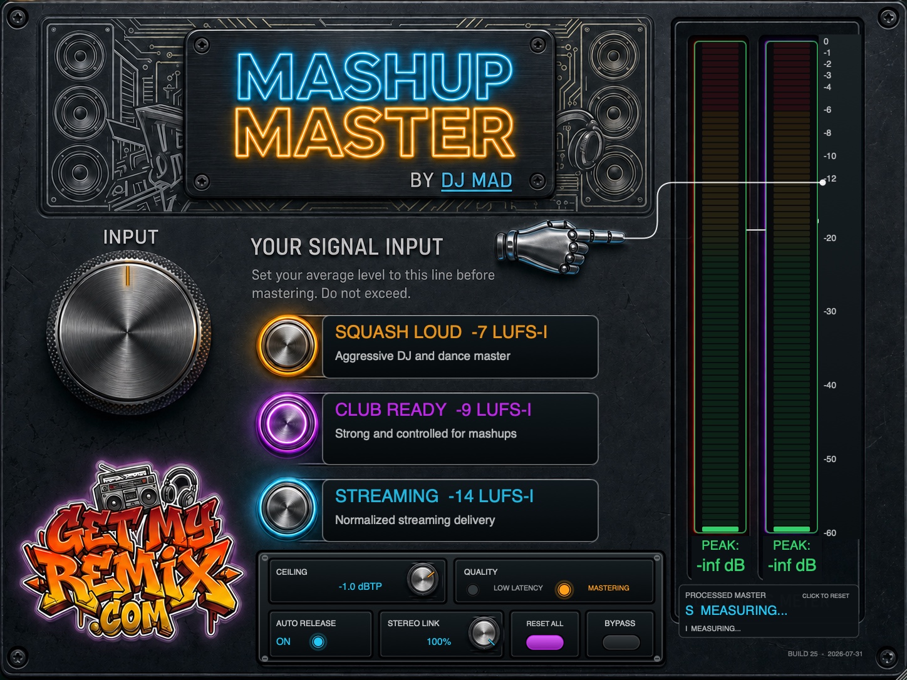Toggle the BYPASS button
Image resolution: width=907 pixels, height=680 pixels.
[x=621, y=642]
